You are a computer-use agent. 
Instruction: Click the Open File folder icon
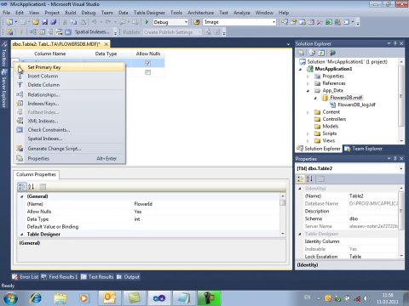pos(36,22)
